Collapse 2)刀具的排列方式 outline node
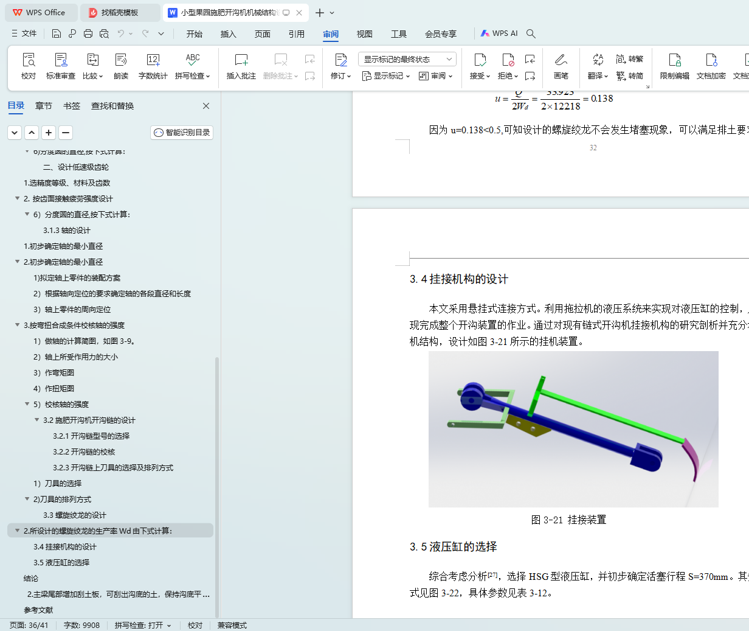Viewport: 749px width, 631px height. coord(27,499)
